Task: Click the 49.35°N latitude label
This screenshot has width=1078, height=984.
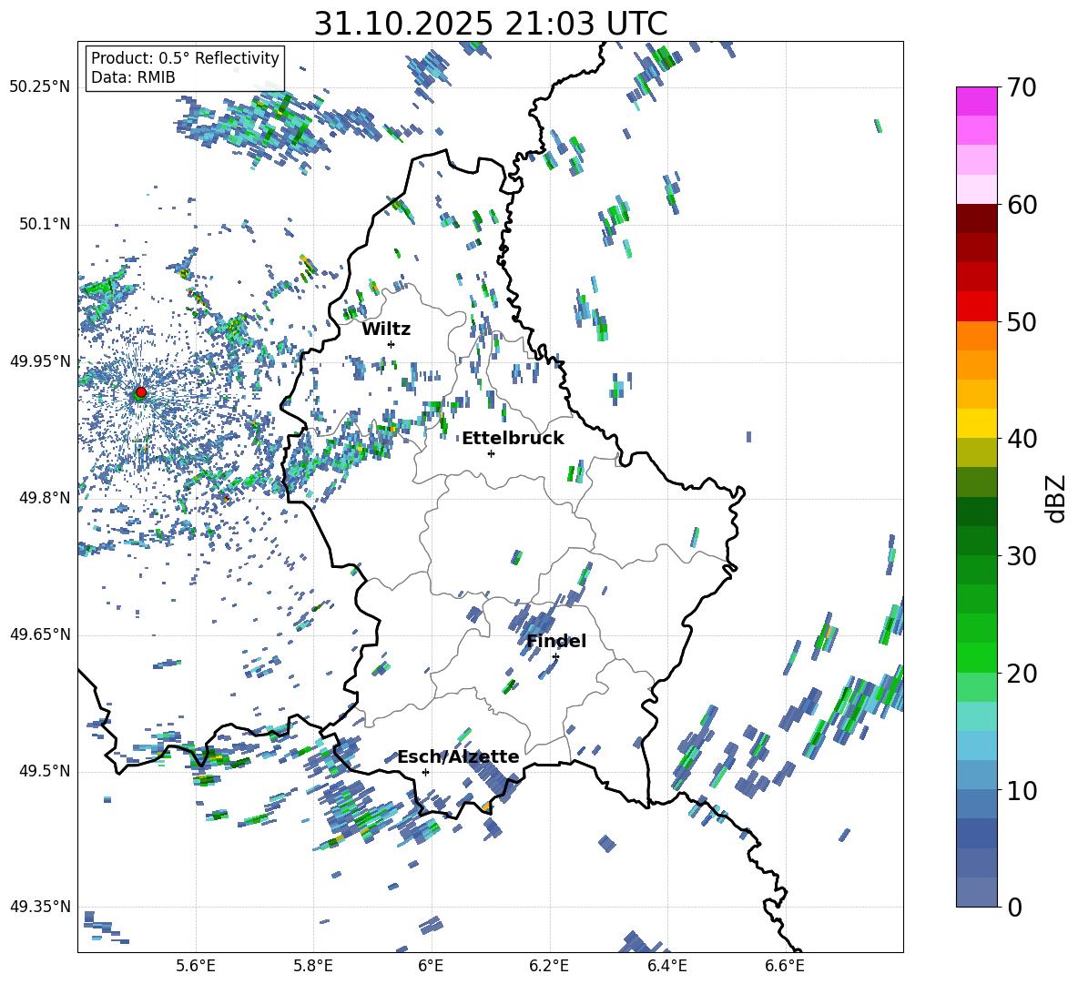Action: click(x=40, y=907)
